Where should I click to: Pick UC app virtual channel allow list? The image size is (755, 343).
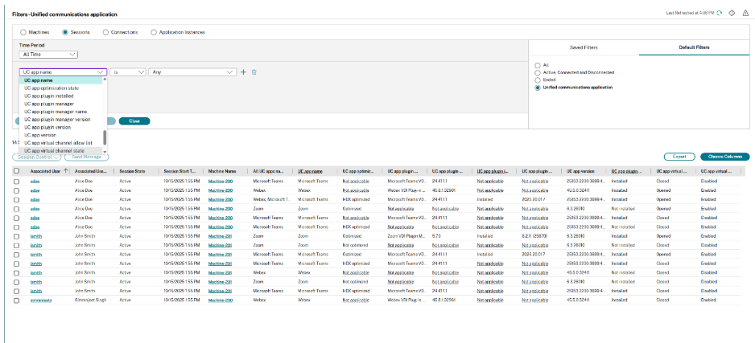60,143
